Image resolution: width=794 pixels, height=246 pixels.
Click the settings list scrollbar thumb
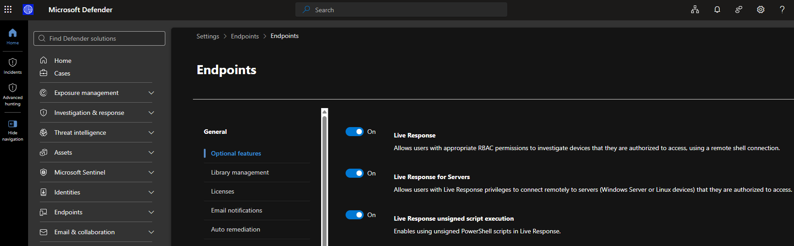coord(324,181)
